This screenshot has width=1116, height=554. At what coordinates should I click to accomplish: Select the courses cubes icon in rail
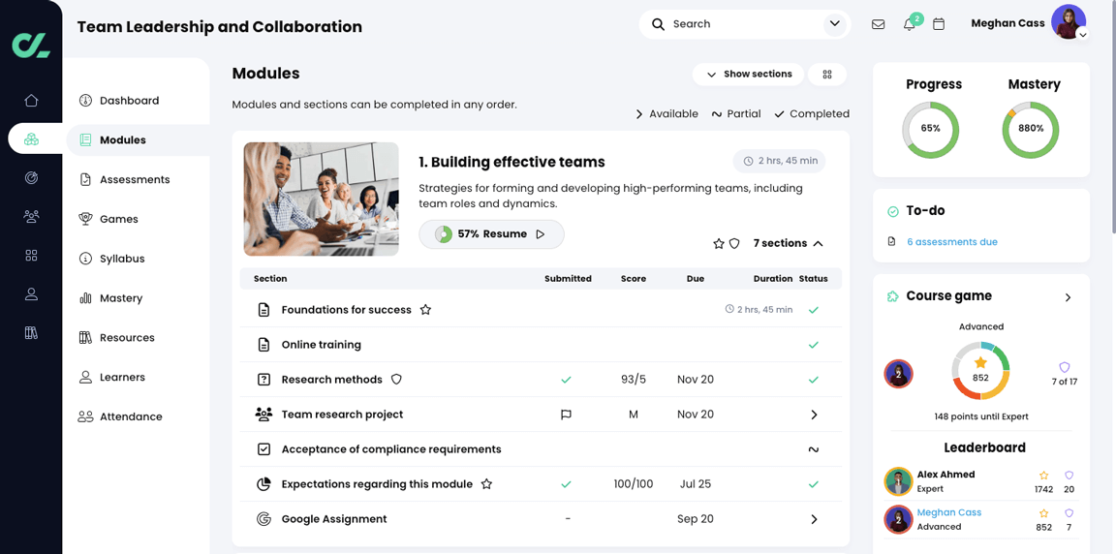point(31,139)
